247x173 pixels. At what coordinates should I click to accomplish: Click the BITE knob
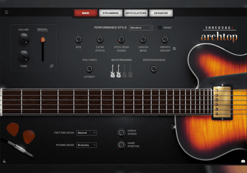point(78,39)
